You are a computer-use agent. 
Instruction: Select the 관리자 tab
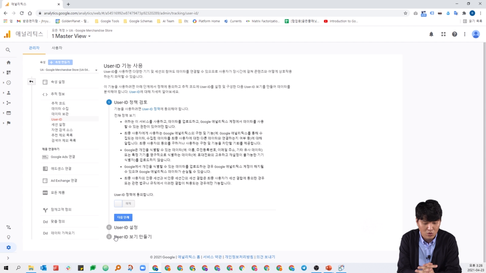(x=34, y=48)
